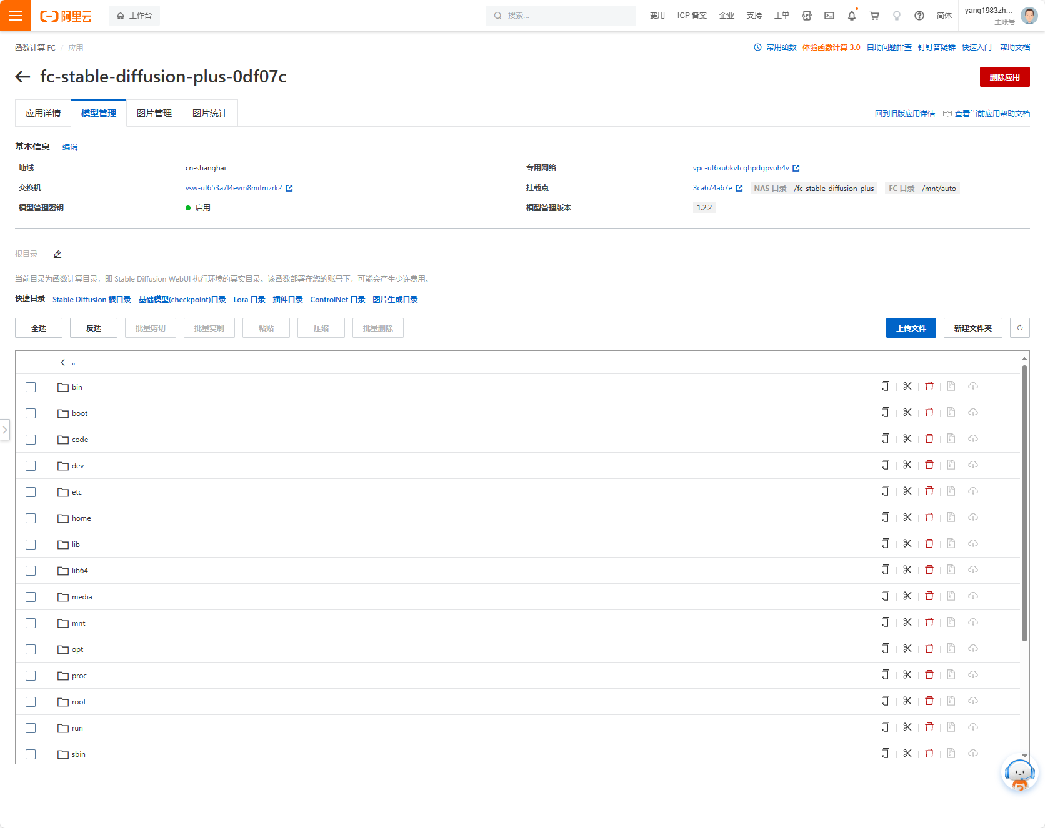The image size is (1045, 828).
Task: Open the 基础模型(checkpoint)目录 shortcut
Action: coord(182,300)
